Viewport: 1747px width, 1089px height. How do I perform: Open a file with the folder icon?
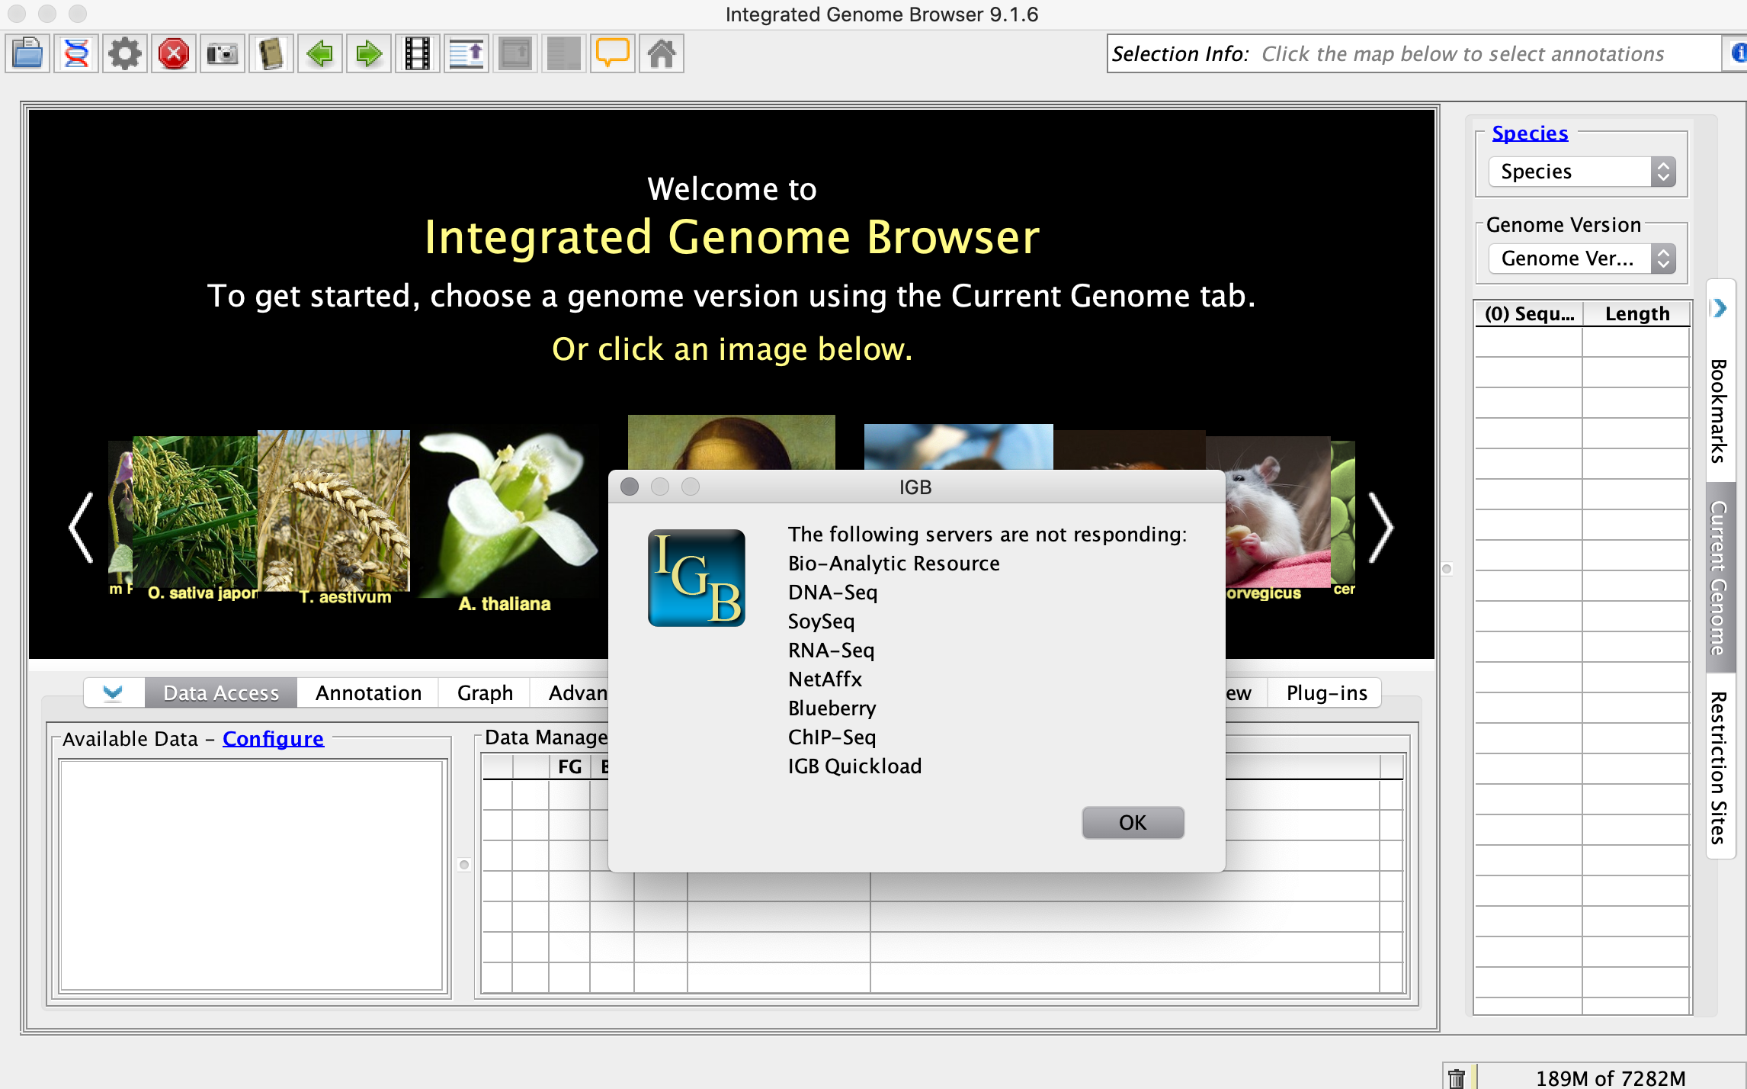coord(28,54)
